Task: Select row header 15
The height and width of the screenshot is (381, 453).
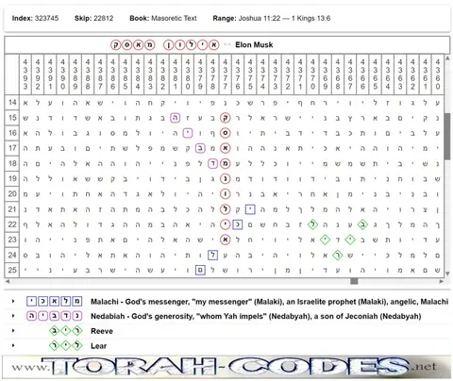Action: 12,118
